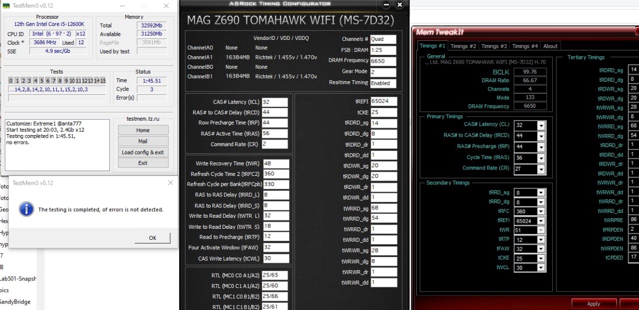Click the Four Activate Window (tFAW) field in ASRock
Image resolution: width=639 pixels, height=310 pixels.
pyautogui.click(x=276, y=248)
